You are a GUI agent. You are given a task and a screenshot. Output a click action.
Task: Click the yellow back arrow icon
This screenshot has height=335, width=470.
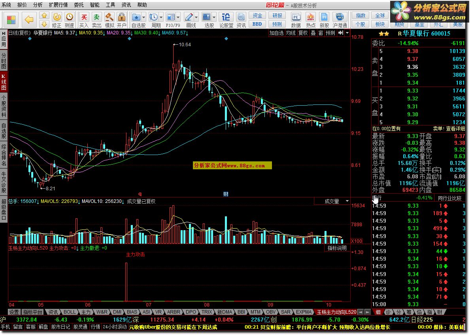pos(29,20)
